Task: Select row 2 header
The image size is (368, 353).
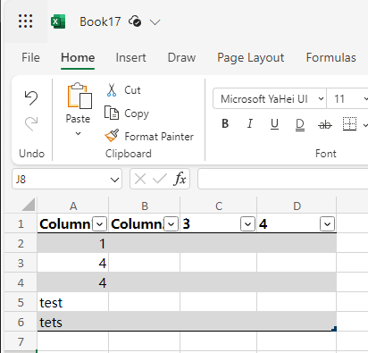Action: [21, 243]
